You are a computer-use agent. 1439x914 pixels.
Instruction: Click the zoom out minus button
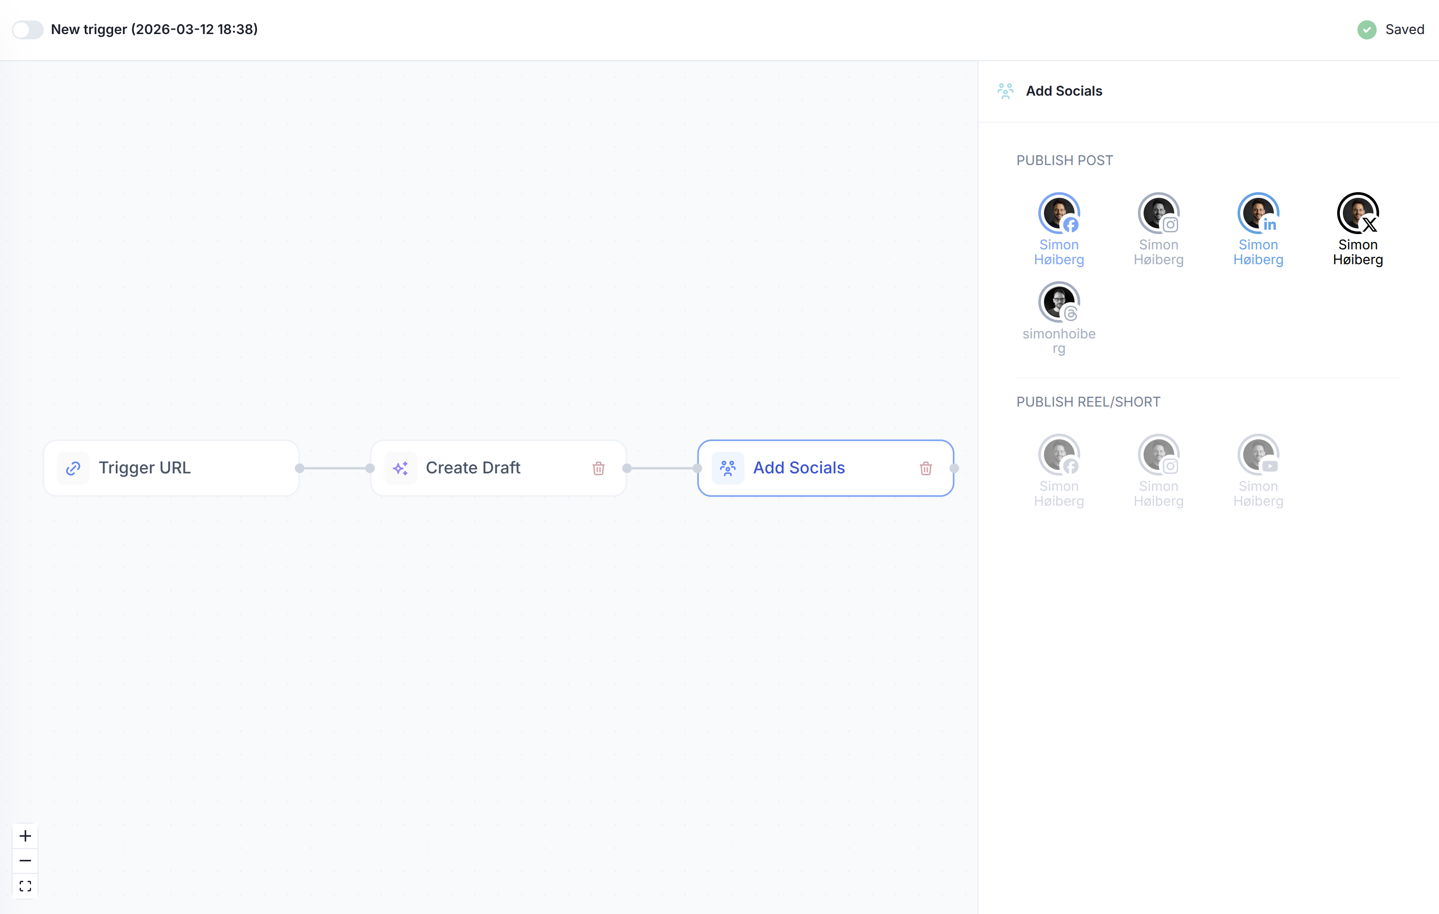(x=25, y=860)
